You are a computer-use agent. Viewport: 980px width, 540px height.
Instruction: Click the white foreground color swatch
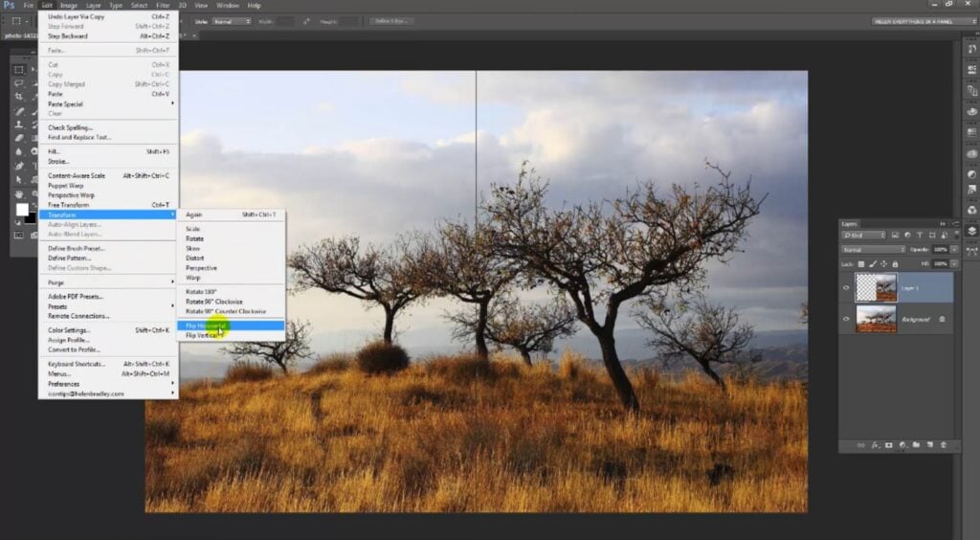click(x=21, y=210)
